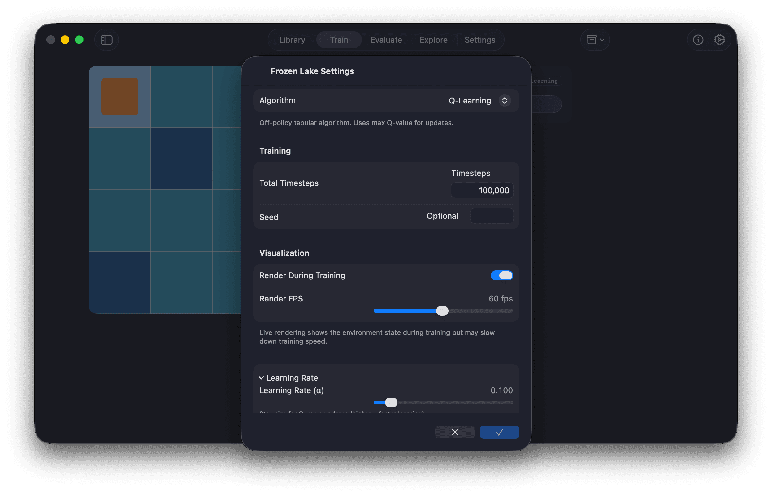This screenshot has height=497, width=772.
Task: Click the orange agent square on grid
Action: pos(119,96)
